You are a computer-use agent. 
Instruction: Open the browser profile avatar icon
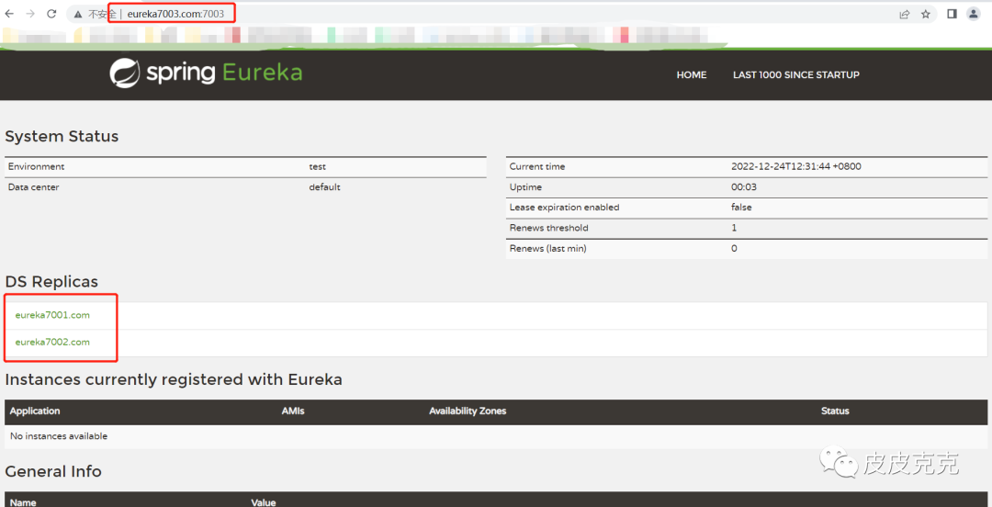point(974,14)
